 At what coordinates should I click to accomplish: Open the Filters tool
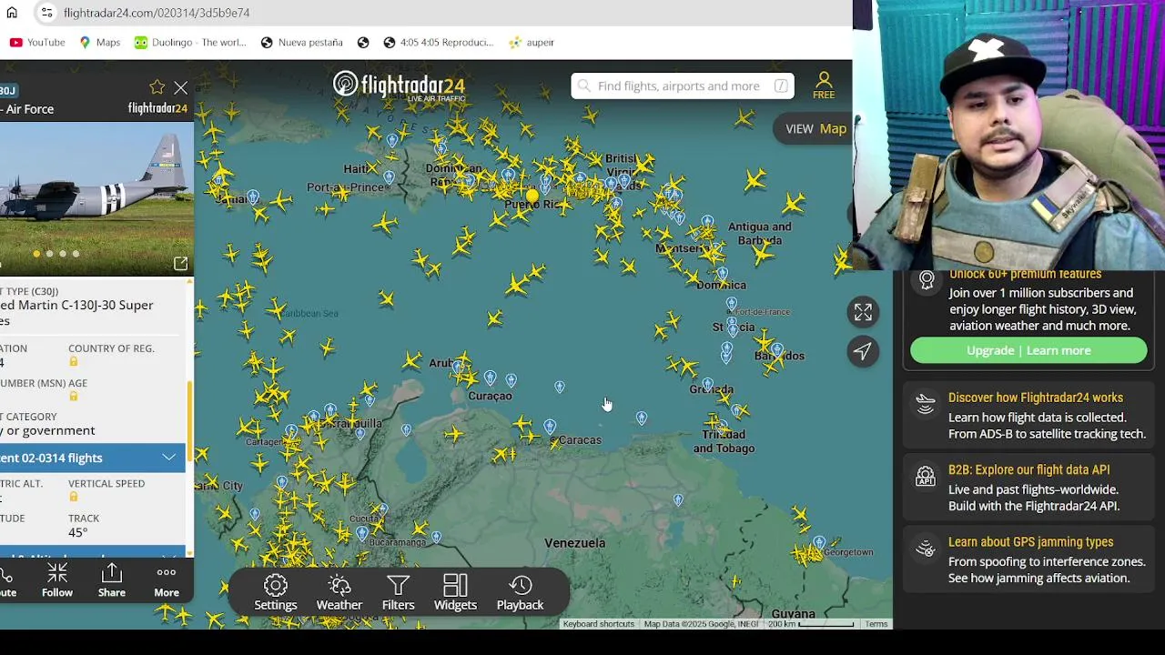(x=398, y=592)
